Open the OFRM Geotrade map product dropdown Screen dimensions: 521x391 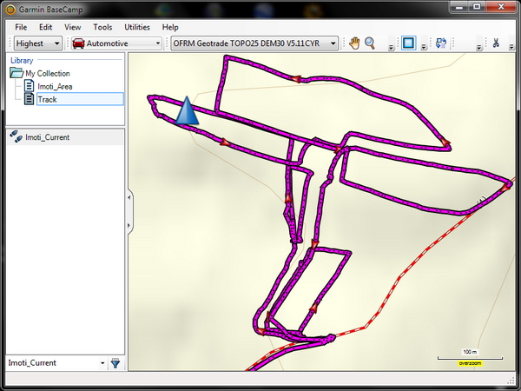(x=254, y=43)
